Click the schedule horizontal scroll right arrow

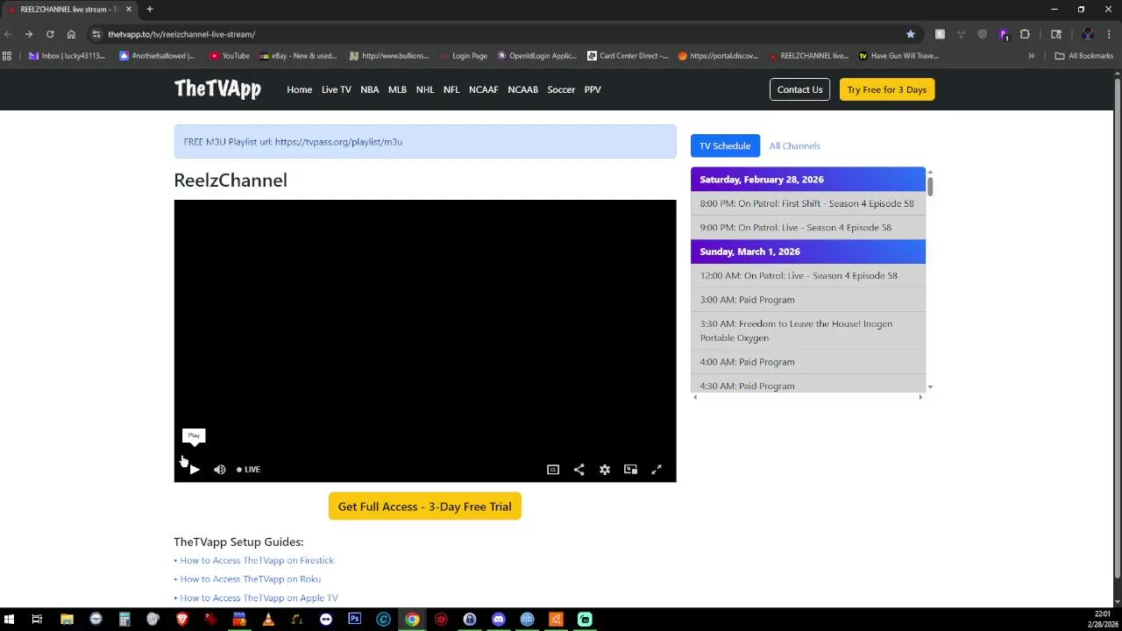pyautogui.click(x=920, y=397)
